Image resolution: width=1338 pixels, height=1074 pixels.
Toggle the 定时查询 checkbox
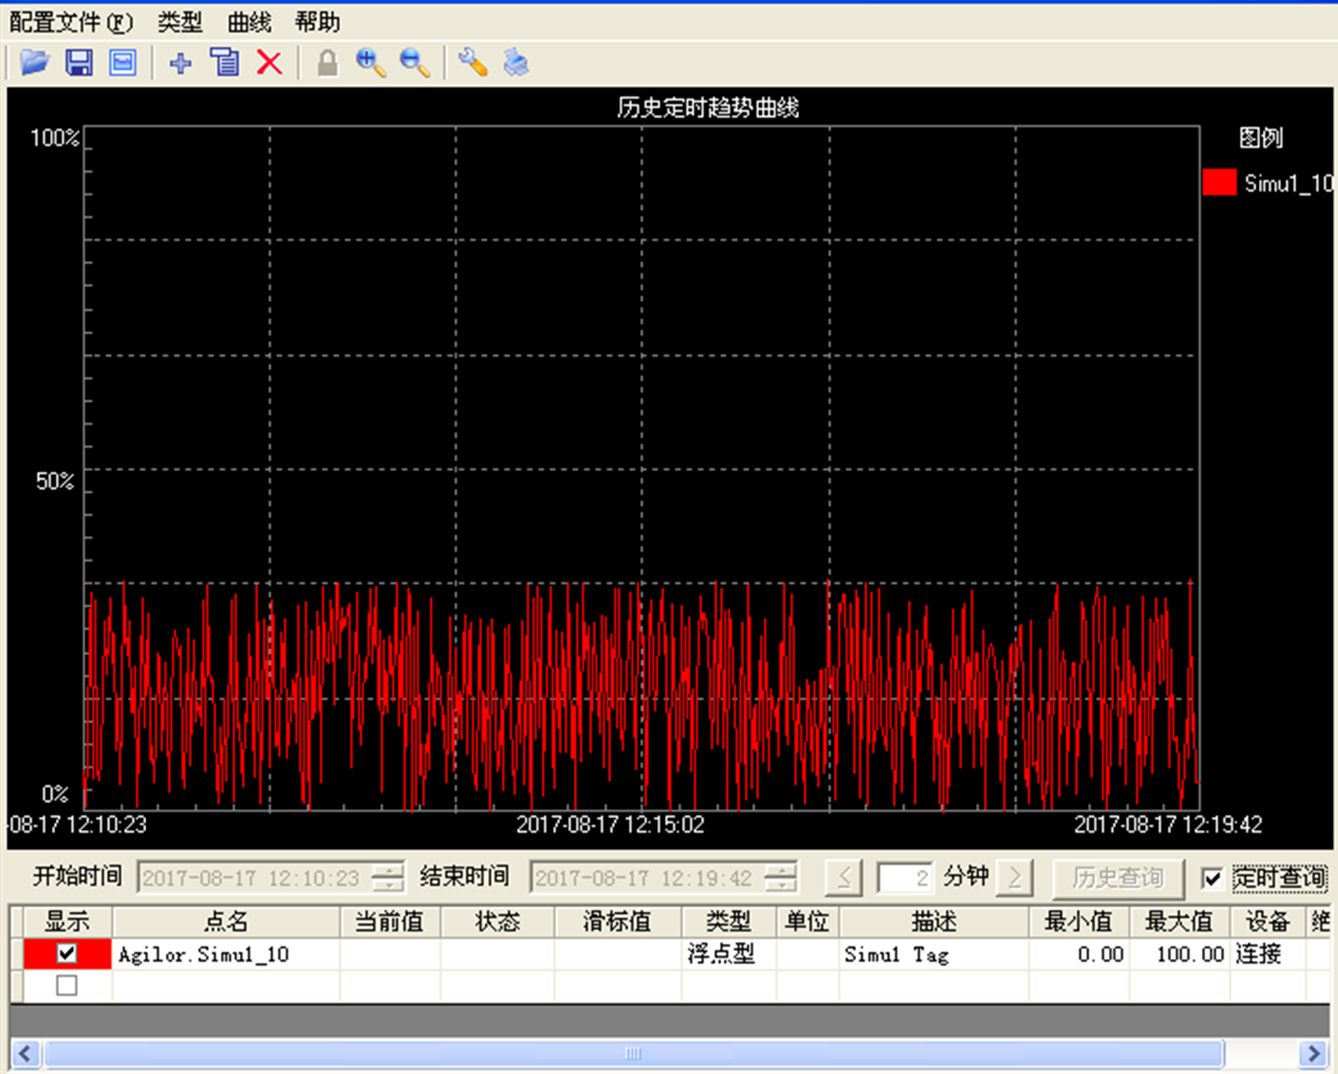coord(1212,878)
